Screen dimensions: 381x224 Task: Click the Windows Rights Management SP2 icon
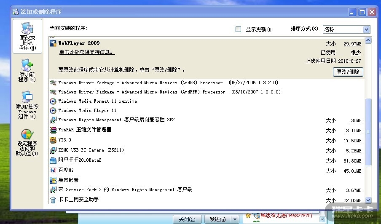tap(53, 120)
